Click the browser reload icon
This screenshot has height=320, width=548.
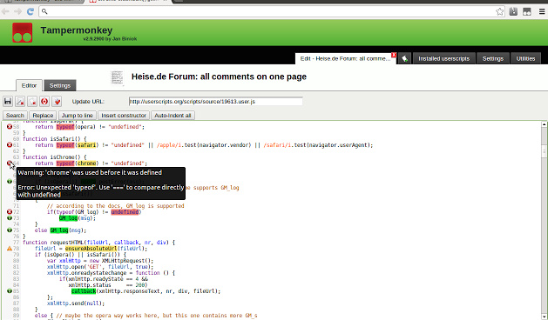(x=30, y=11)
